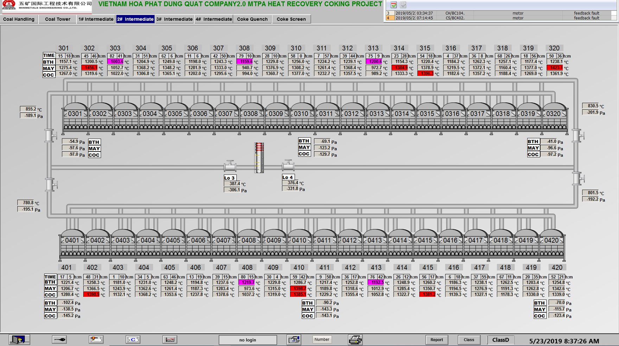This screenshot has height=346, width=619.
Task: Click the printer icon in bottom bar
Action: click(355, 340)
